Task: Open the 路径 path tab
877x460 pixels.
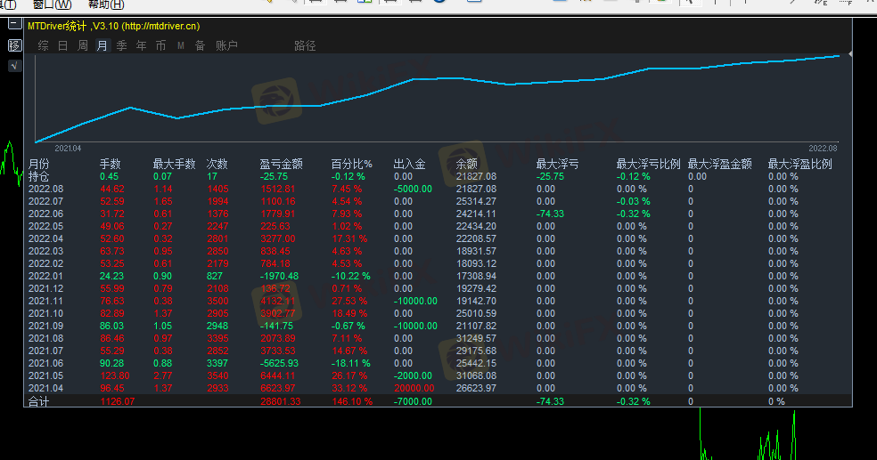Action: (x=305, y=45)
